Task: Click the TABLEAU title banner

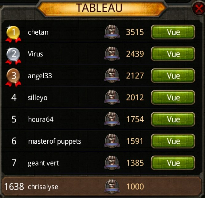Action: [x=102, y=8]
